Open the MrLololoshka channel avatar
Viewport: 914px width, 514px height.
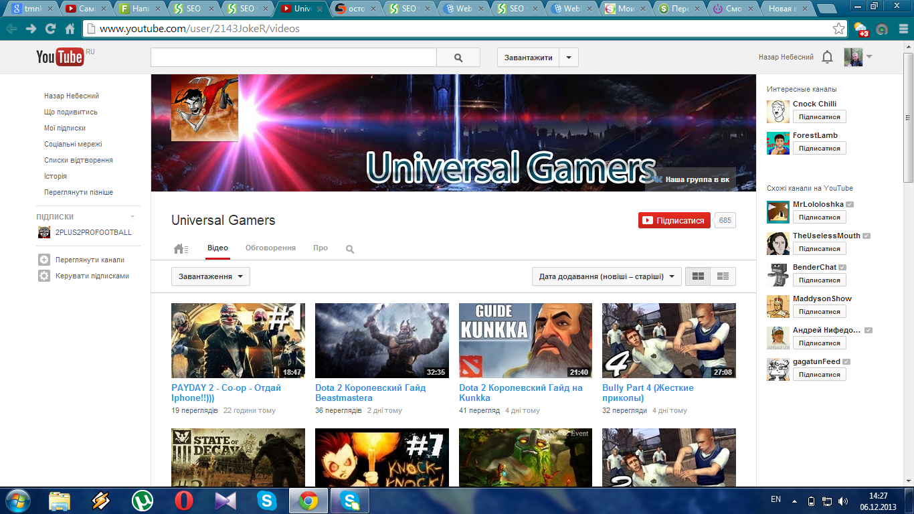click(x=778, y=211)
